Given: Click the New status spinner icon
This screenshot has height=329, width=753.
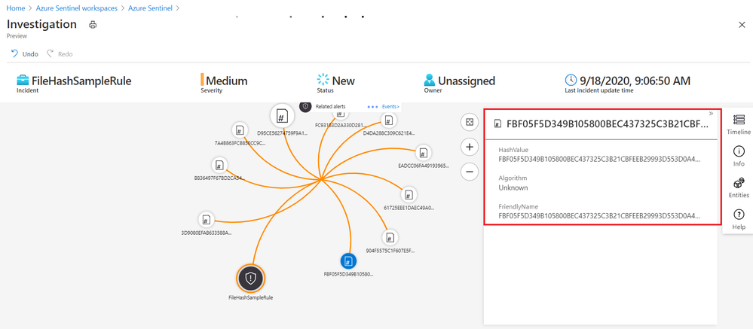Looking at the screenshot, I should click(323, 80).
